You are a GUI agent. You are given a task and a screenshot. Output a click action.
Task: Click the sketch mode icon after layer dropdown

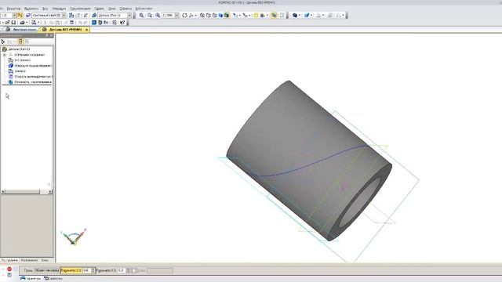click(71, 16)
